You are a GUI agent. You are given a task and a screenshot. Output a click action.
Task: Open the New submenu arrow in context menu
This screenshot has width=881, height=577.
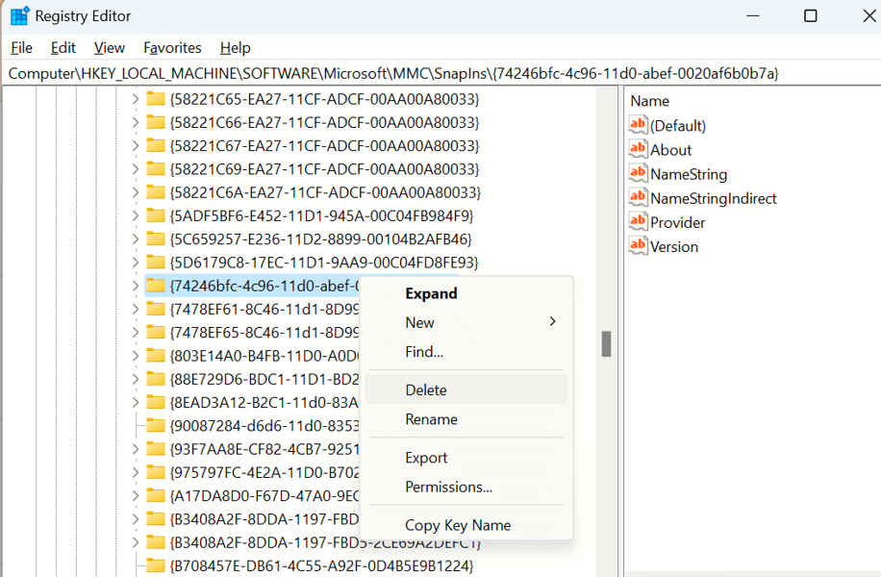click(x=552, y=321)
